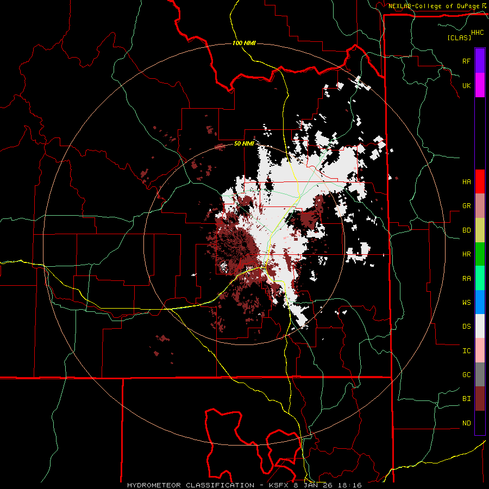Screen dimensions: 489x489
Task: Click the BI brown legend swatch
Action: pyautogui.click(x=480, y=399)
